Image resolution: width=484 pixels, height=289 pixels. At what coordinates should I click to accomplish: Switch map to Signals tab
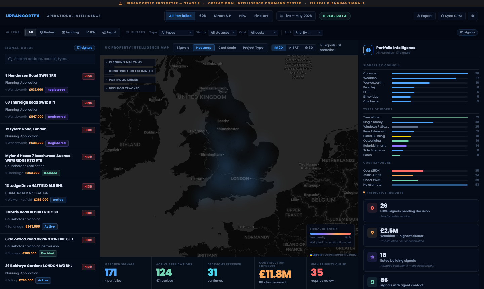click(x=183, y=48)
